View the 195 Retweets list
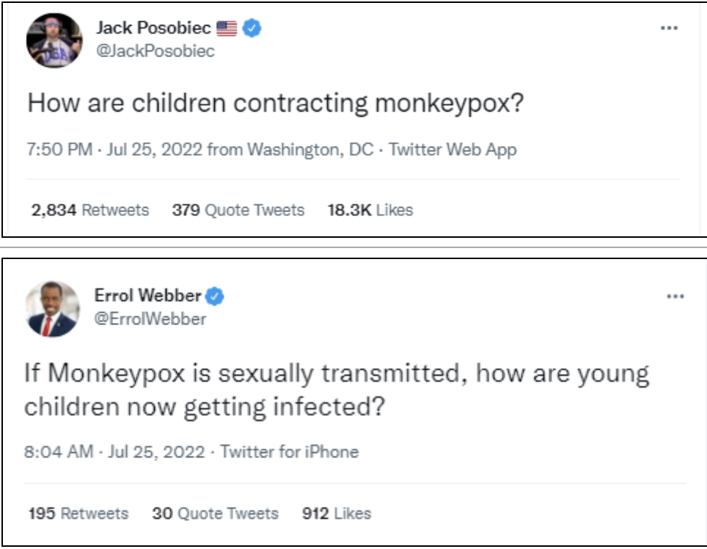 78,513
